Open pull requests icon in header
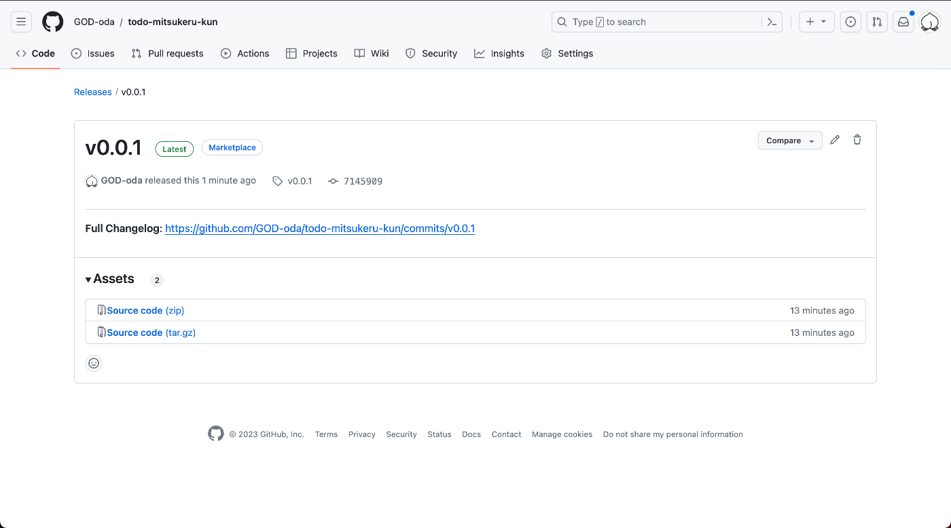The height and width of the screenshot is (528, 951). [x=877, y=22]
